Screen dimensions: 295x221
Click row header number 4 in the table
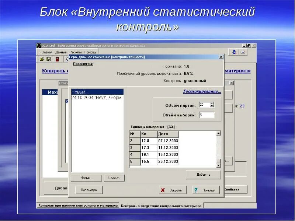pos(135,155)
